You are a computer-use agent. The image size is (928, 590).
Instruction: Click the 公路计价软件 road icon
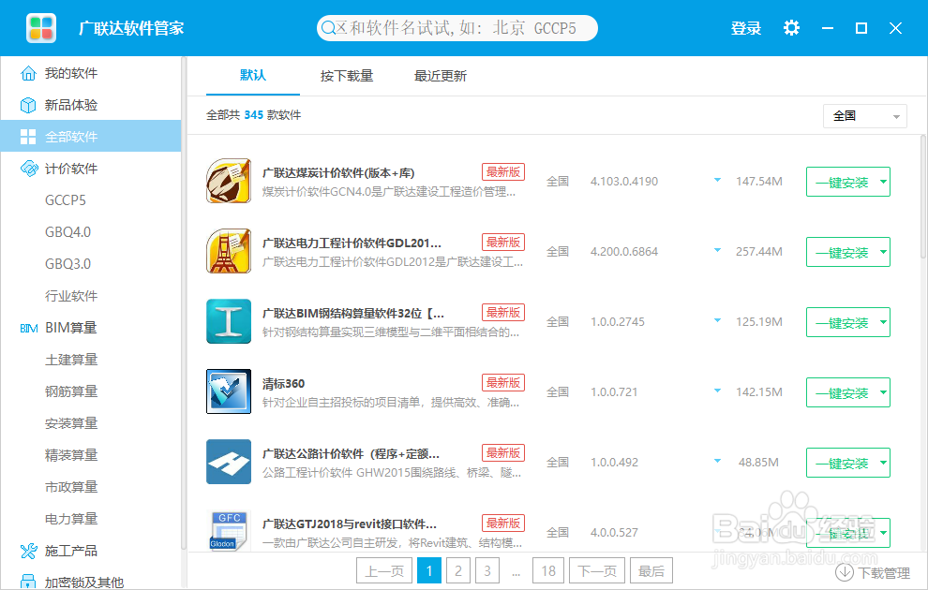(229, 462)
